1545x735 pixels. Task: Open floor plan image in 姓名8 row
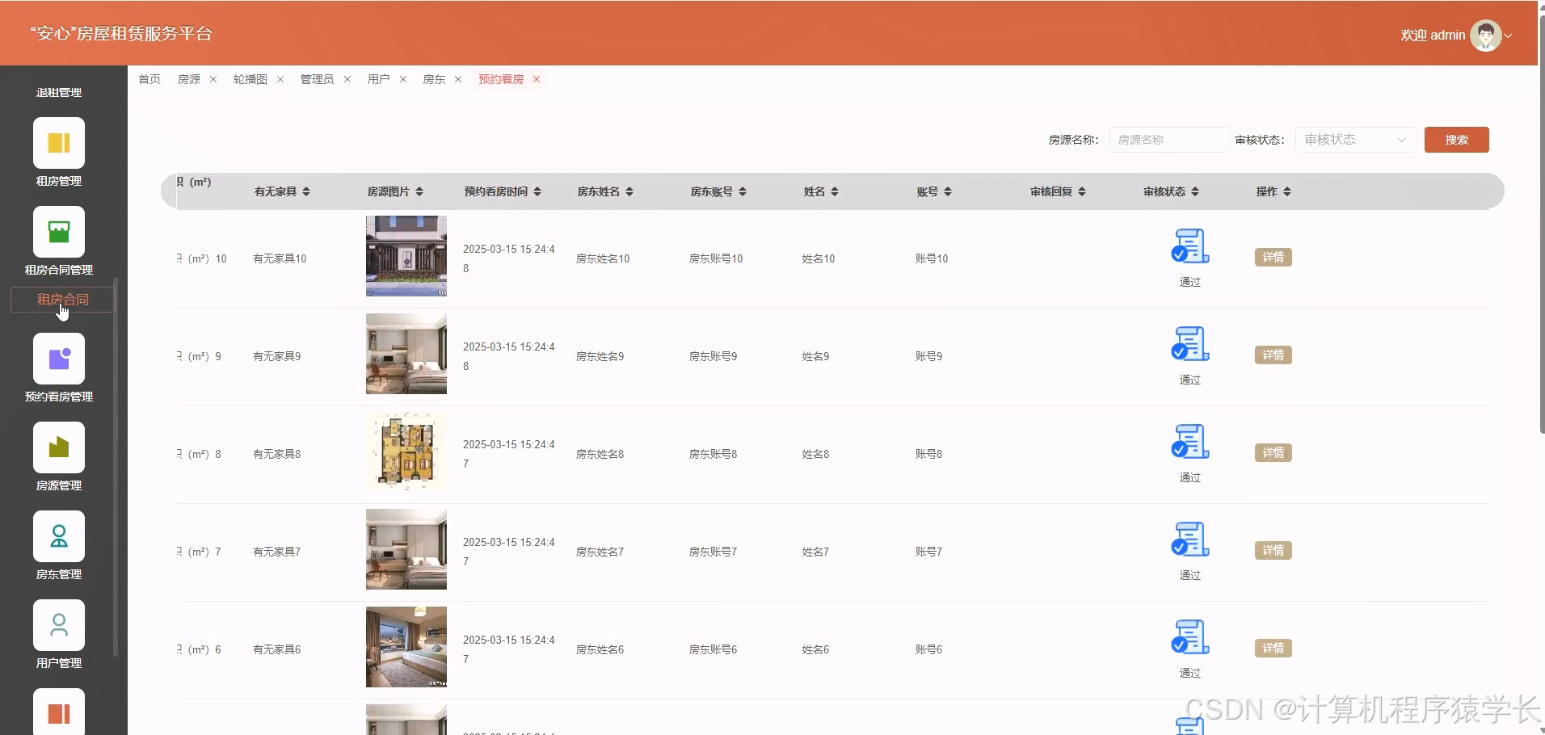[406, 451]
